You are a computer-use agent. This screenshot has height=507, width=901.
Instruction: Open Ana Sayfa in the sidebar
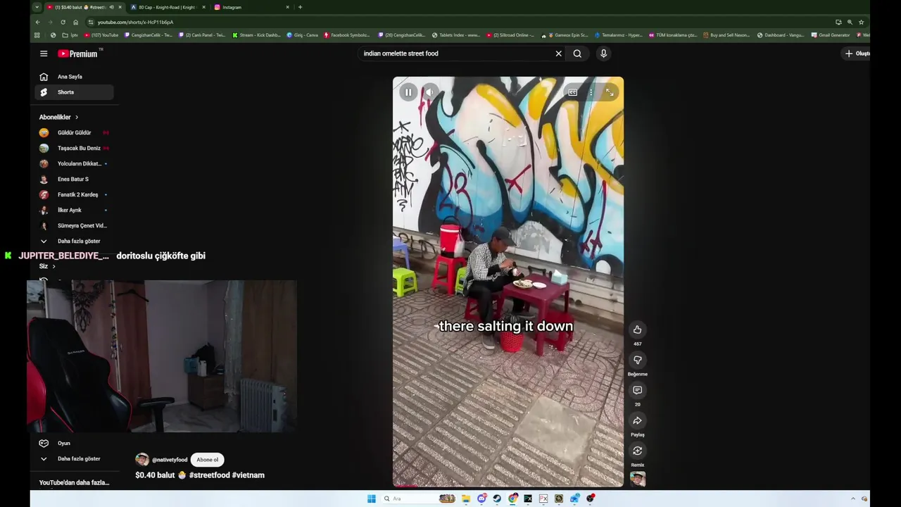coord(74,77)
